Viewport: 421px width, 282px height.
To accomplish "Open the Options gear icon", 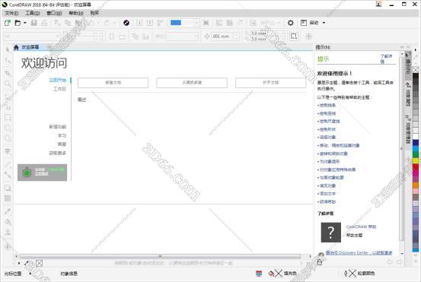I will click(x=291, y=23).
